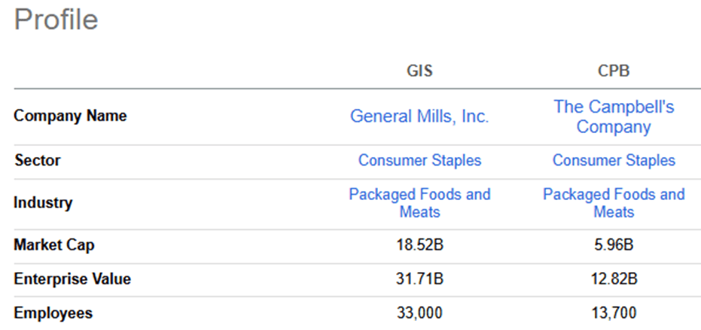The image size is (701, 330).
Task: Select GIS enterprise value 31.71B
Action: tap(419, 279)
